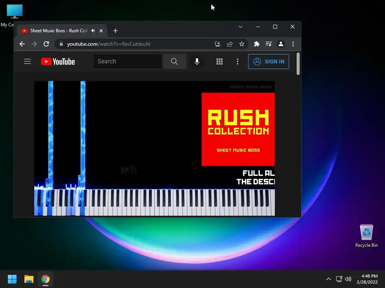Open the Chrome extensions puzzle icon

[256, 44]
